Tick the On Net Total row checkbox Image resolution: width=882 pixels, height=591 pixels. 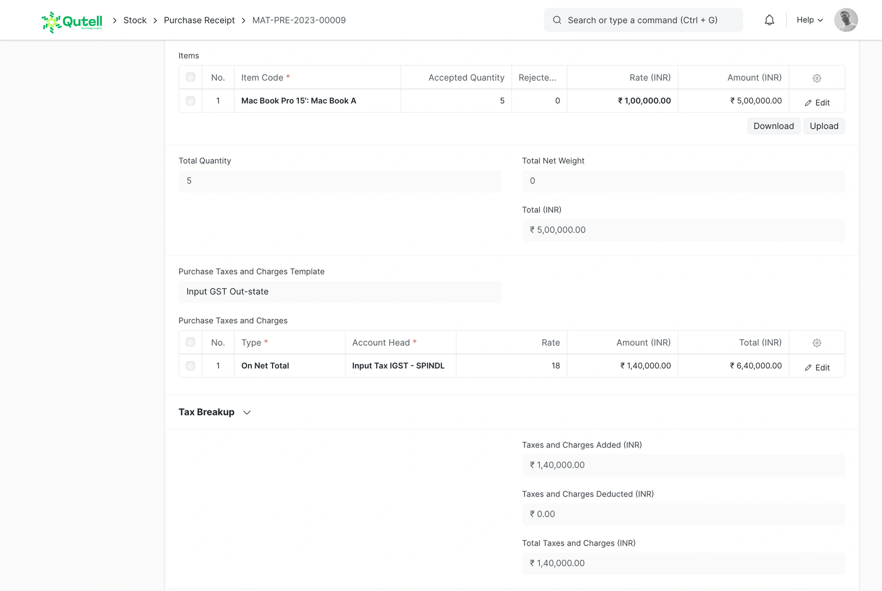point(191,366)
